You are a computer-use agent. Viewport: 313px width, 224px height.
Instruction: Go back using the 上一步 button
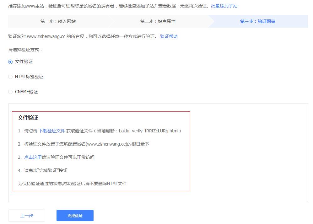coord(26,215)
